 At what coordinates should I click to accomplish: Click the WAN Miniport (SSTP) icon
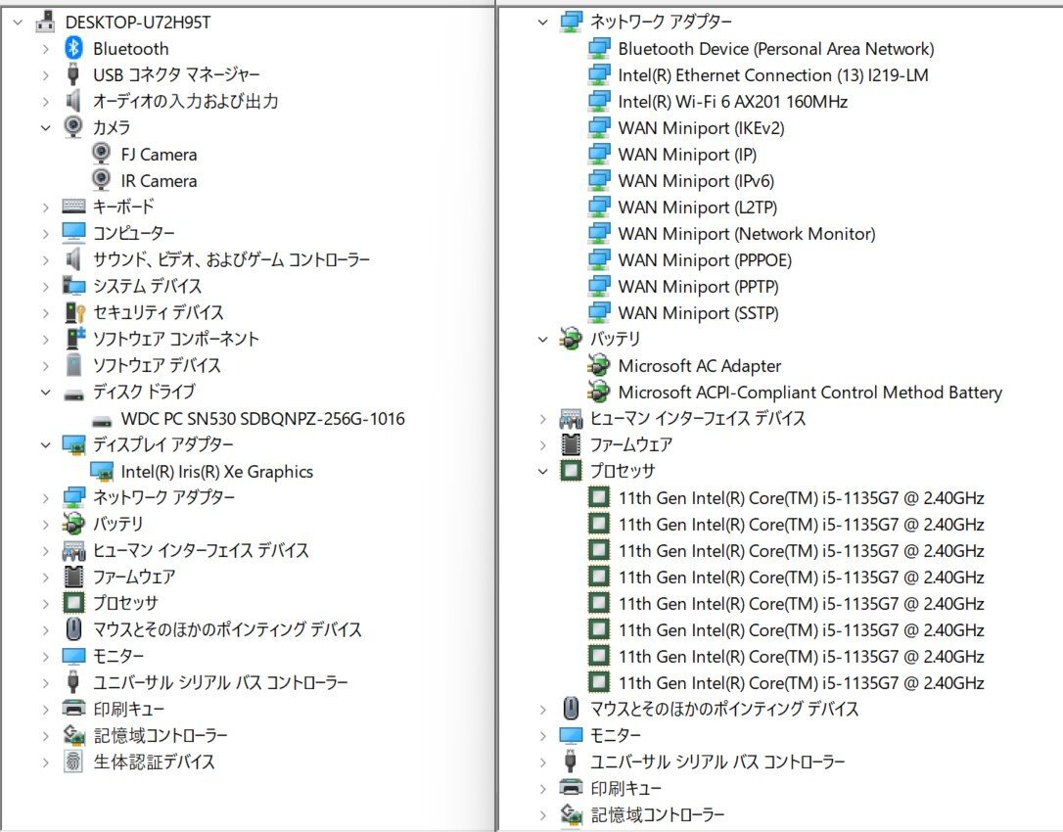click(x=599, y=313)
